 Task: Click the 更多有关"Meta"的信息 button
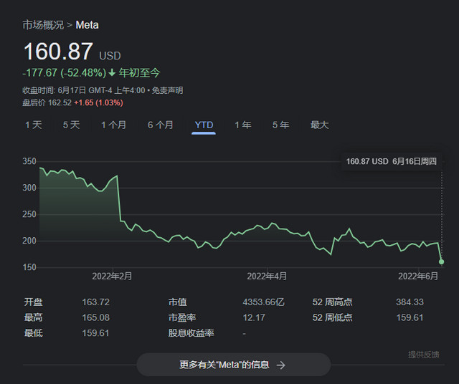(234, 365)
